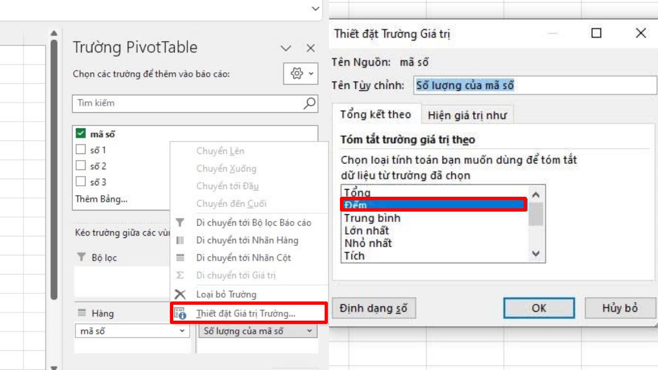Image resolution: width=658 pixels, height=370 pixels.
Task: Click the OK button
Action: (539, 308)
